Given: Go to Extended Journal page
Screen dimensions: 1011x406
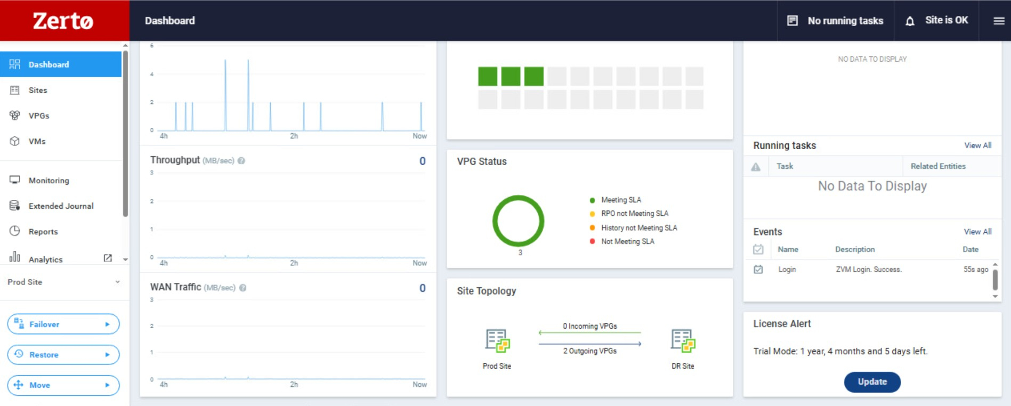Looking at the screenshot, I should 61,206.
